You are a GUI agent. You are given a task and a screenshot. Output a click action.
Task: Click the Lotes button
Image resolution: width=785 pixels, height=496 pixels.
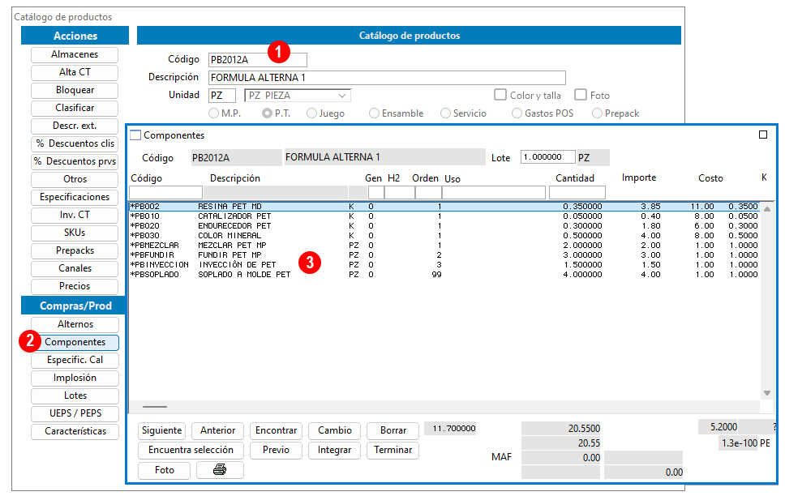(x=75, y=396)
